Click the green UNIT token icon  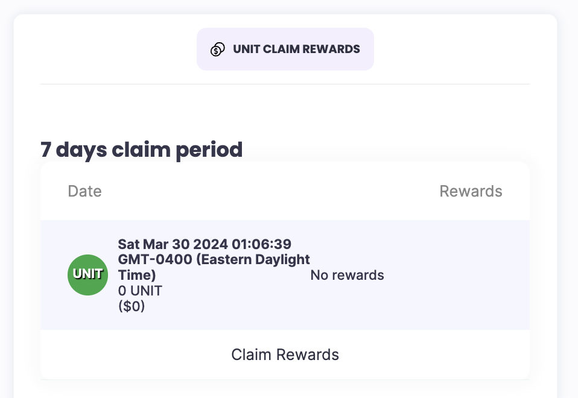[x=87, y=275]
